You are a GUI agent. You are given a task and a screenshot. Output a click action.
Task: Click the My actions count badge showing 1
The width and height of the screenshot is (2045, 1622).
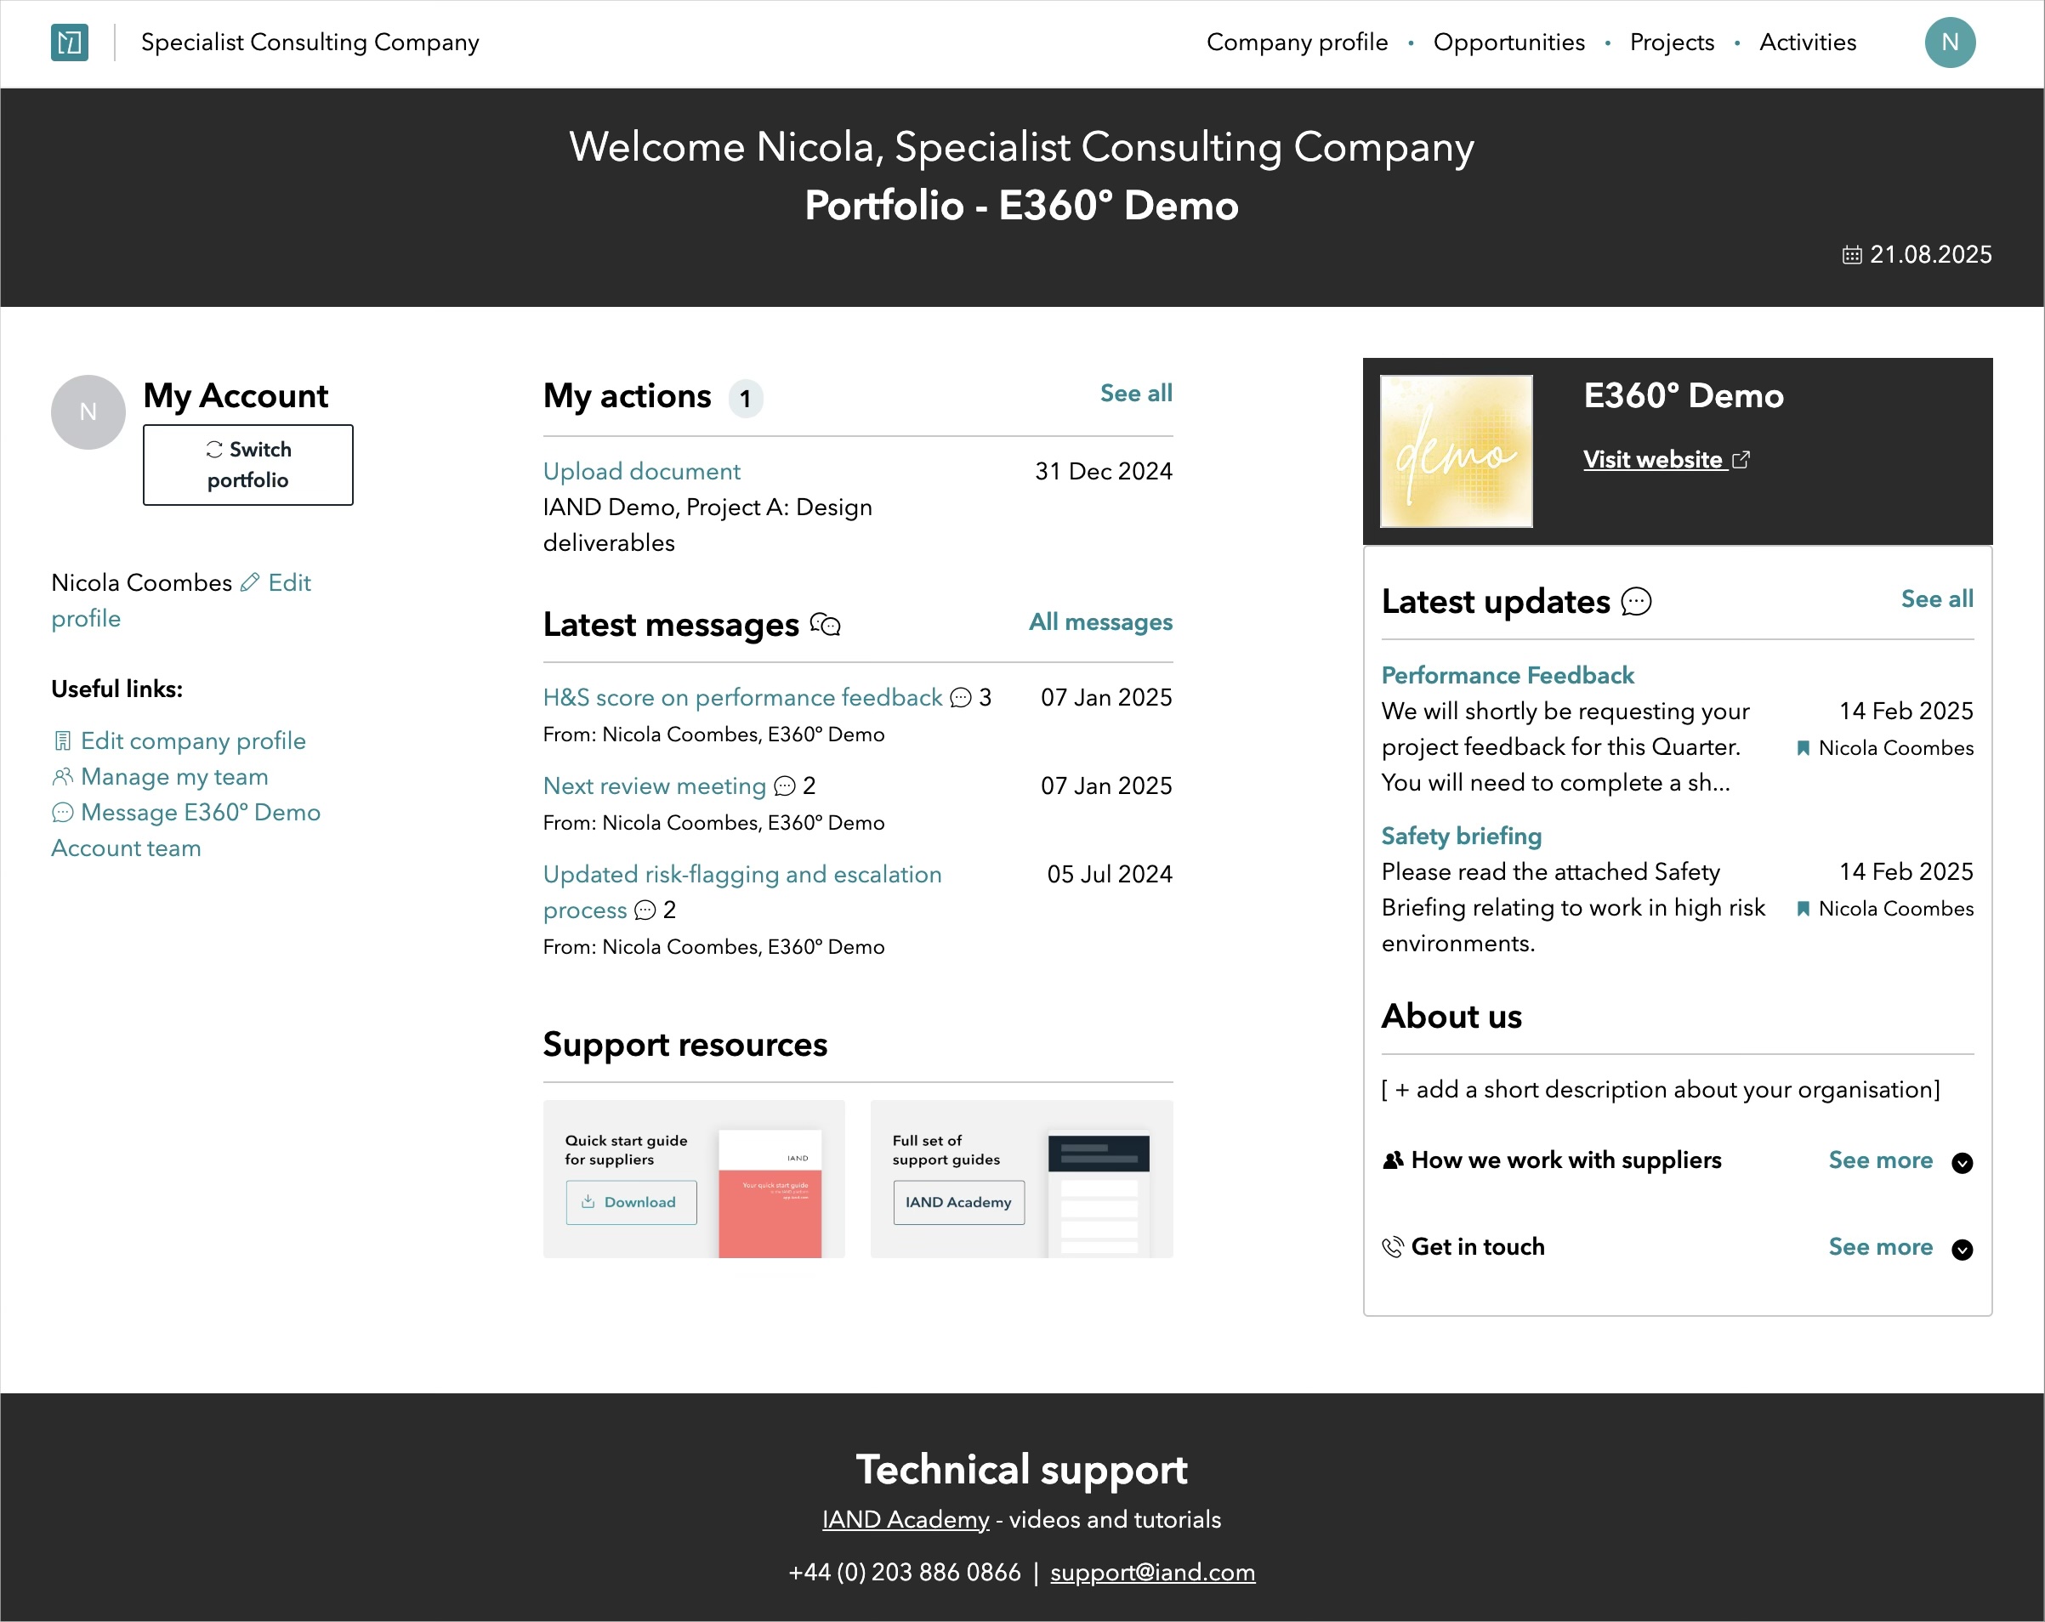[x=746, y=399]
